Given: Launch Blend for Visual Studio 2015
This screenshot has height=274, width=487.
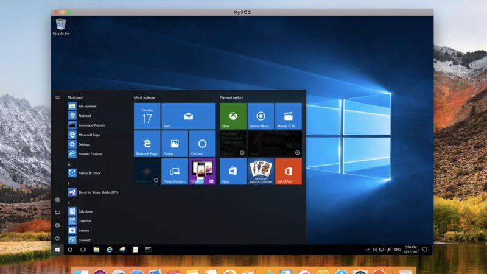Looking at the screenshot, I should tap(99, 192).
